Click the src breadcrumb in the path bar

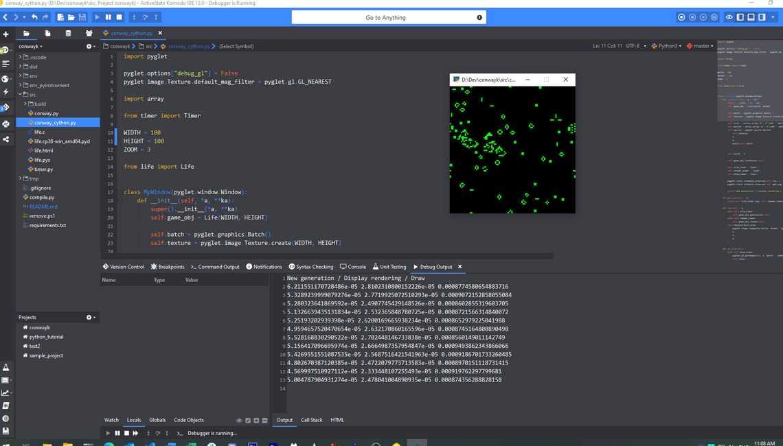pyautogui.click(x=148, y=46)
